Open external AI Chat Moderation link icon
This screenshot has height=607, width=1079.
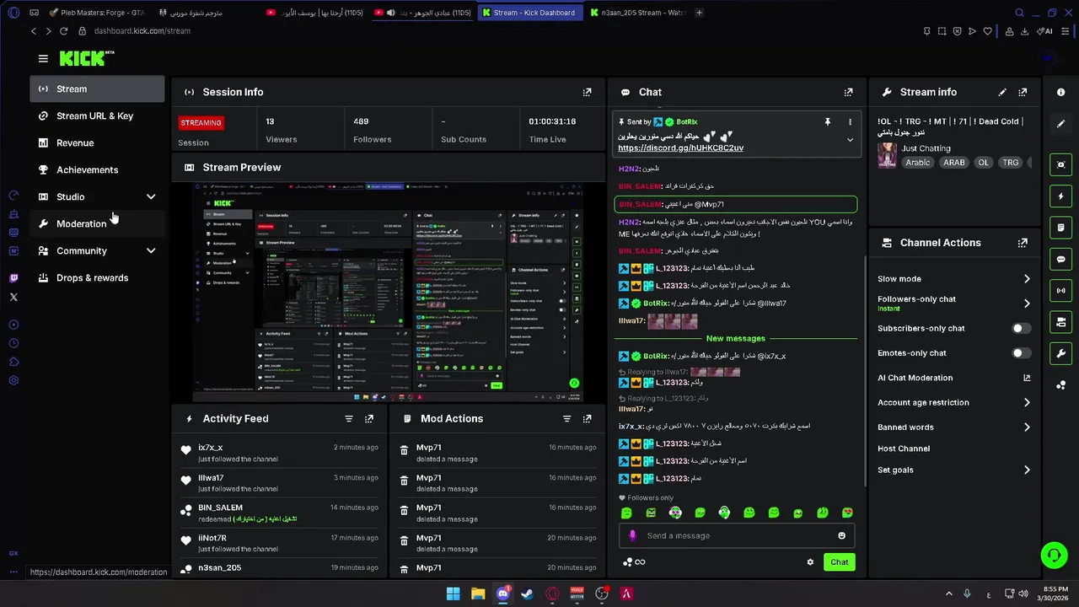click(1027, 378)
